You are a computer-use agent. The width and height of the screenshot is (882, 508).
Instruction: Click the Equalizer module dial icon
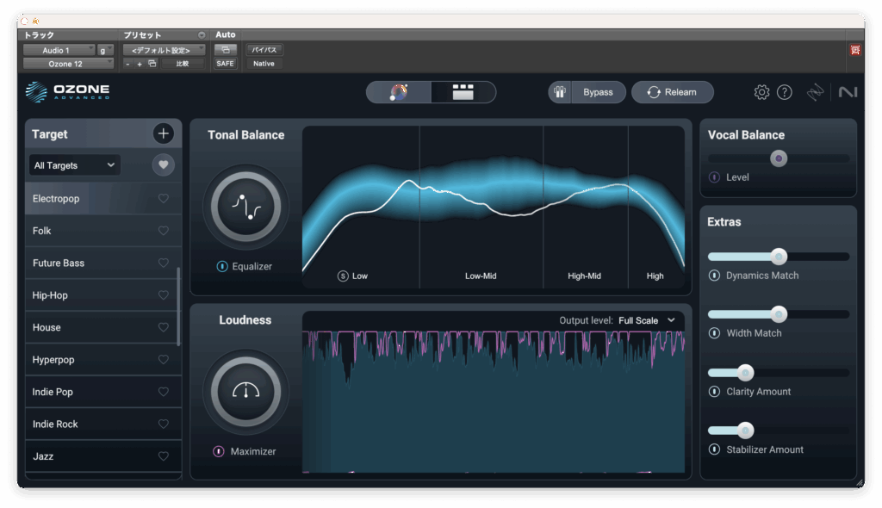[245, 207]
